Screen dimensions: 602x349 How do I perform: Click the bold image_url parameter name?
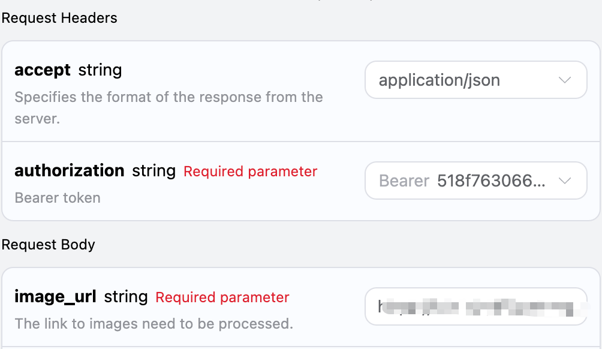point(55,297)
